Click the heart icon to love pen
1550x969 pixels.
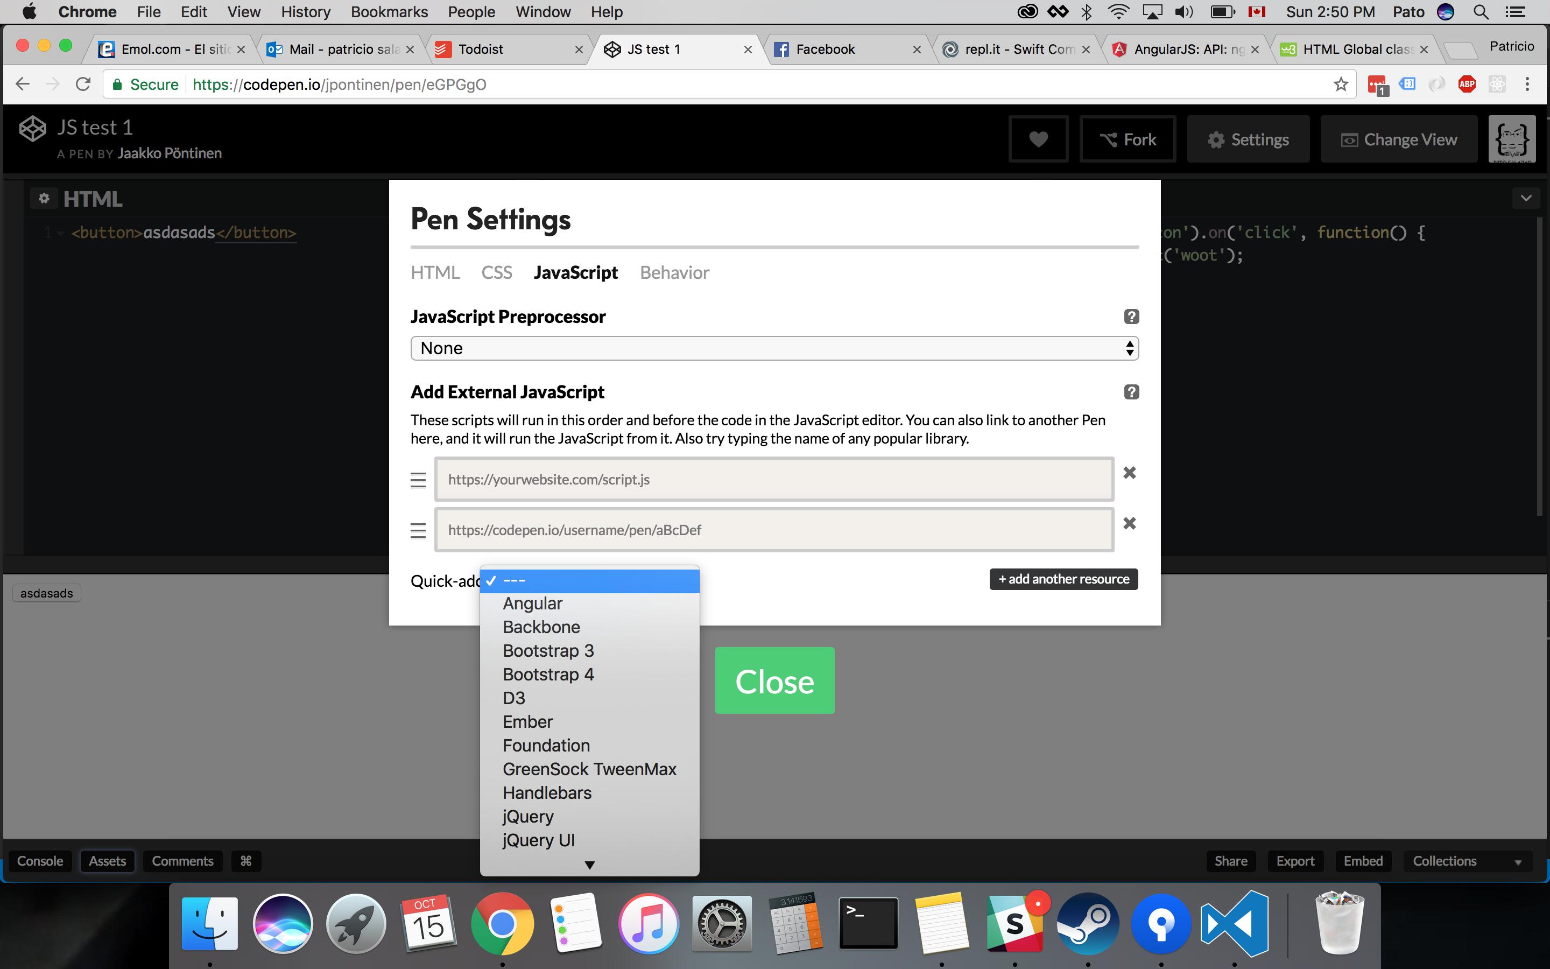click(1038, 139)
